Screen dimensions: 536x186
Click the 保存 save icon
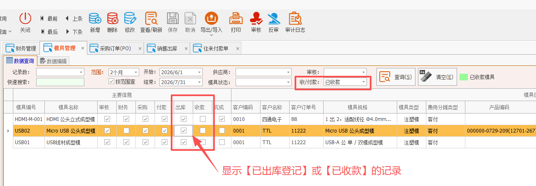(173, 18)
